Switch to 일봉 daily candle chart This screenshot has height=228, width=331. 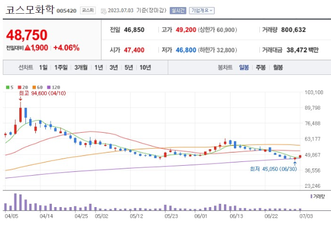pos(244,67)
